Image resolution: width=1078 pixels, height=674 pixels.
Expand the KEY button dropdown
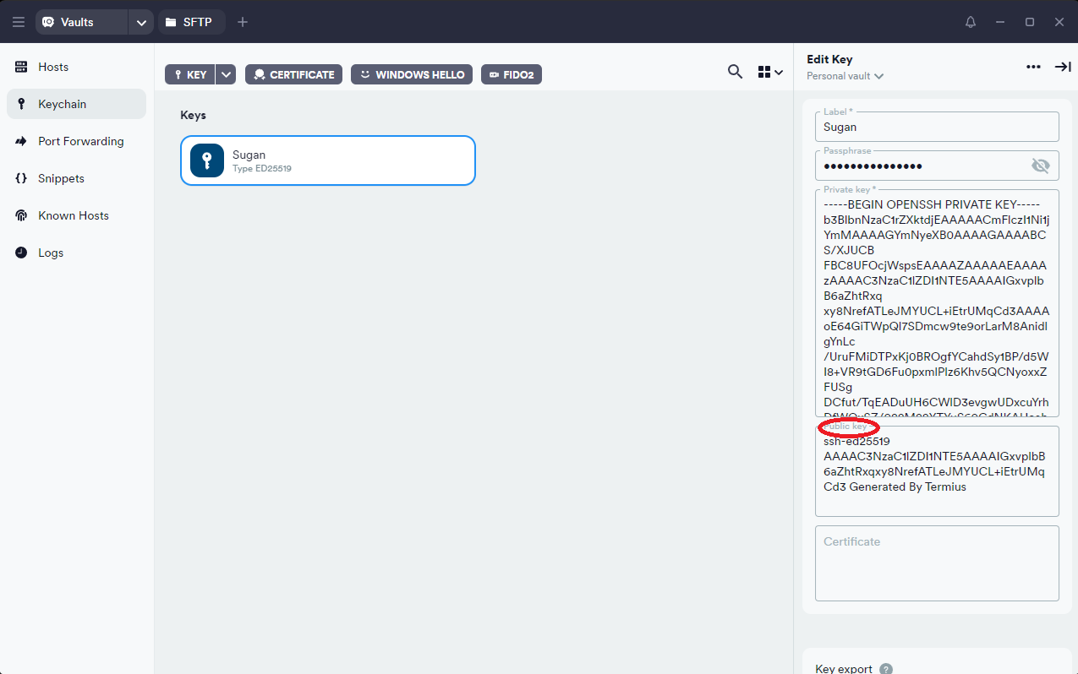coord(226,74)
